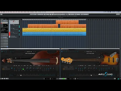The width and height of the screenshot is (121, 91).
Task: Click the green Play button in transport bar
Action: coord(64,79)
